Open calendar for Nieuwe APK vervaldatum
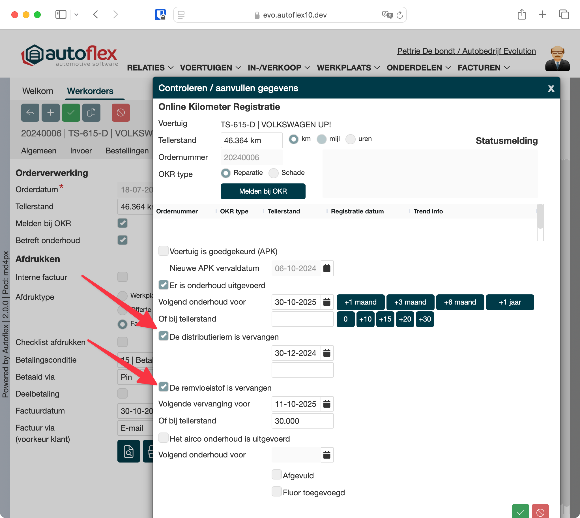Screen dimensions: 580x518 pyautogui.click(x=327, y=268)
